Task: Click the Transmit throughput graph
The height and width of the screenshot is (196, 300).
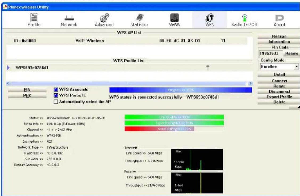Action: tap(197, 160)
